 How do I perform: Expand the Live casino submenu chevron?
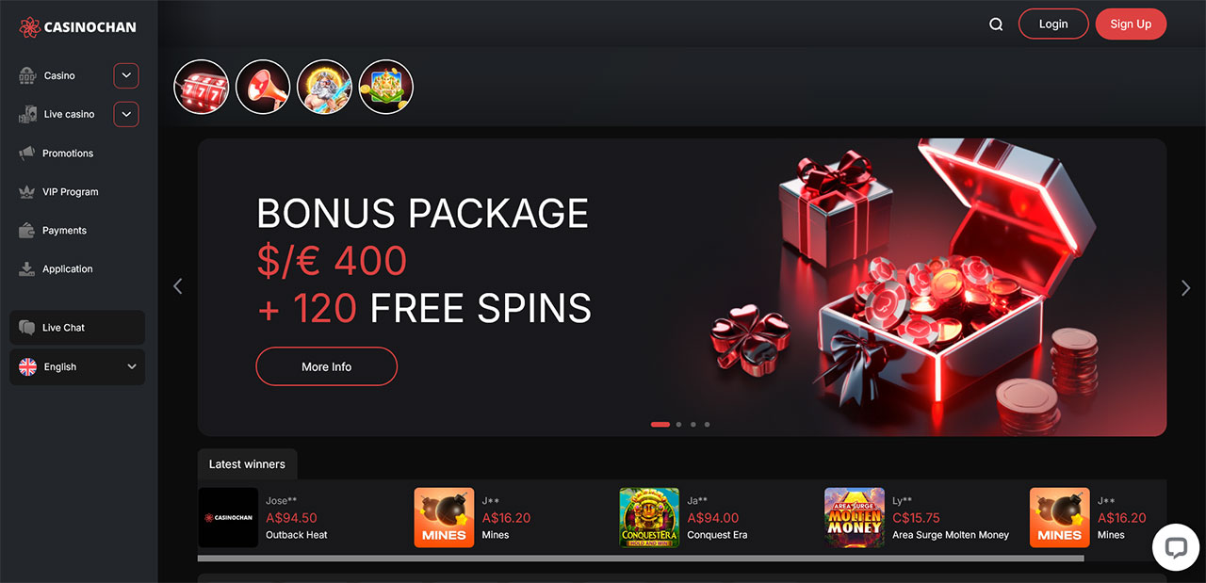pos(126,114)
